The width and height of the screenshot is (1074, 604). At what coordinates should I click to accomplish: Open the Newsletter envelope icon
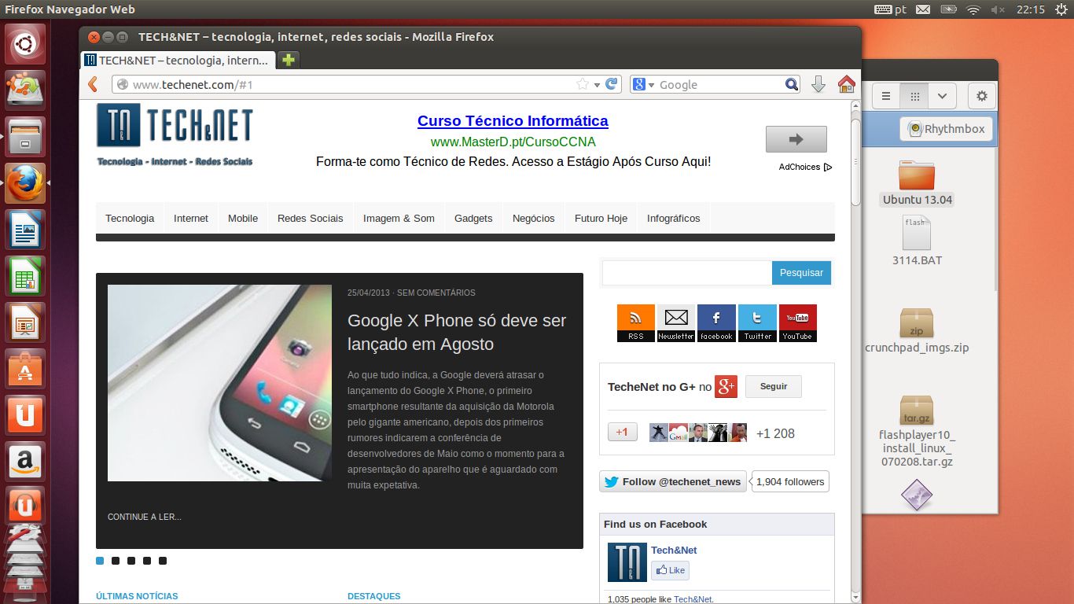676,322
